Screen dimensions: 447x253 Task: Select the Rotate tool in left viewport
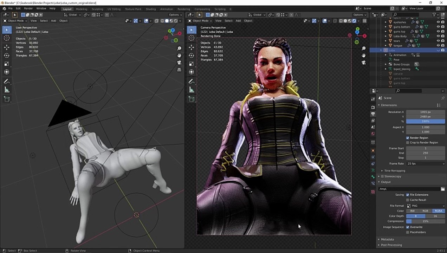point(7,56)
